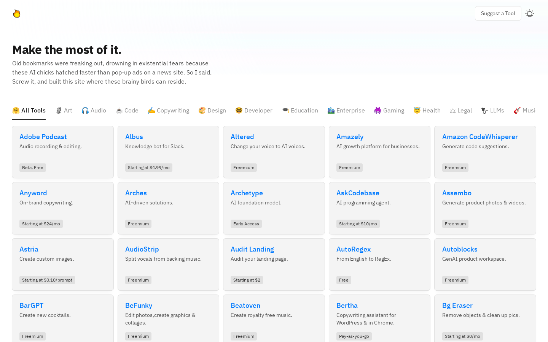Select the All Tools tab
The height and width of the screenshot is (342, 548).
point(29,111)
